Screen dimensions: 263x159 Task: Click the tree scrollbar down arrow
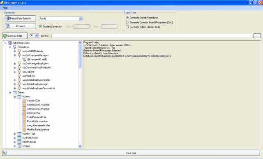(x=80, y=146)
